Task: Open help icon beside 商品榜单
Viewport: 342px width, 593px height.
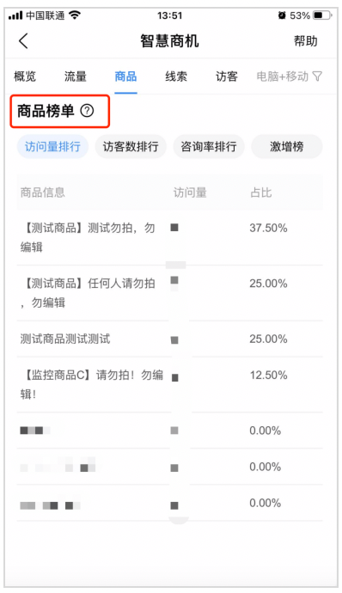Action: 88,111
